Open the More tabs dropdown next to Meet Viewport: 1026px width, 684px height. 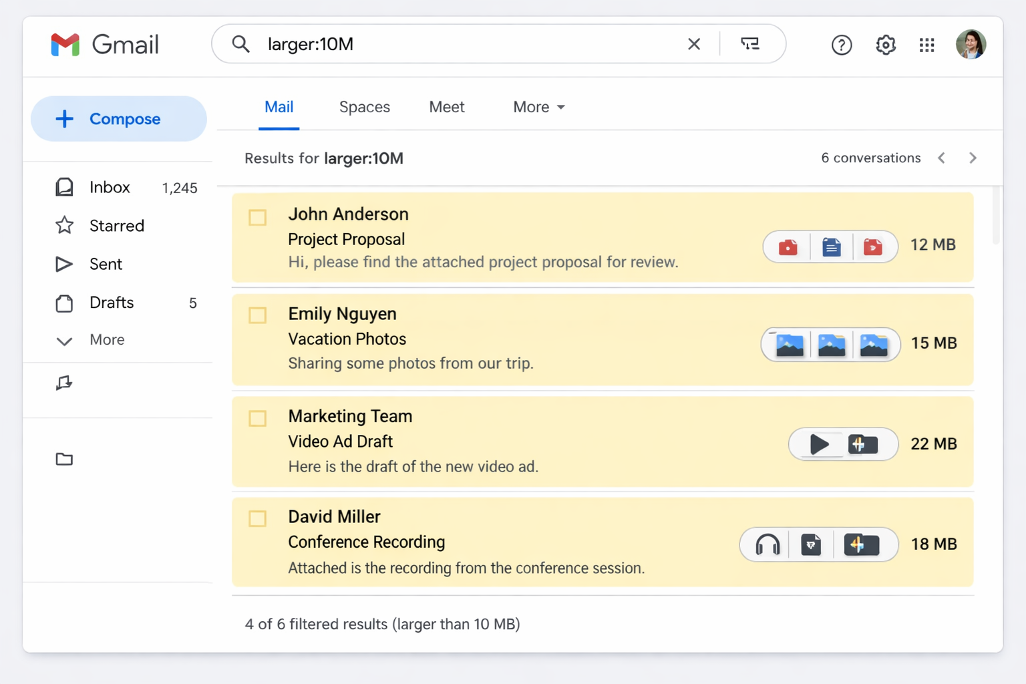538,107
